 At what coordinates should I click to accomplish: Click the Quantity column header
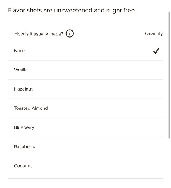pyautogui.click(x=154, y=33)
